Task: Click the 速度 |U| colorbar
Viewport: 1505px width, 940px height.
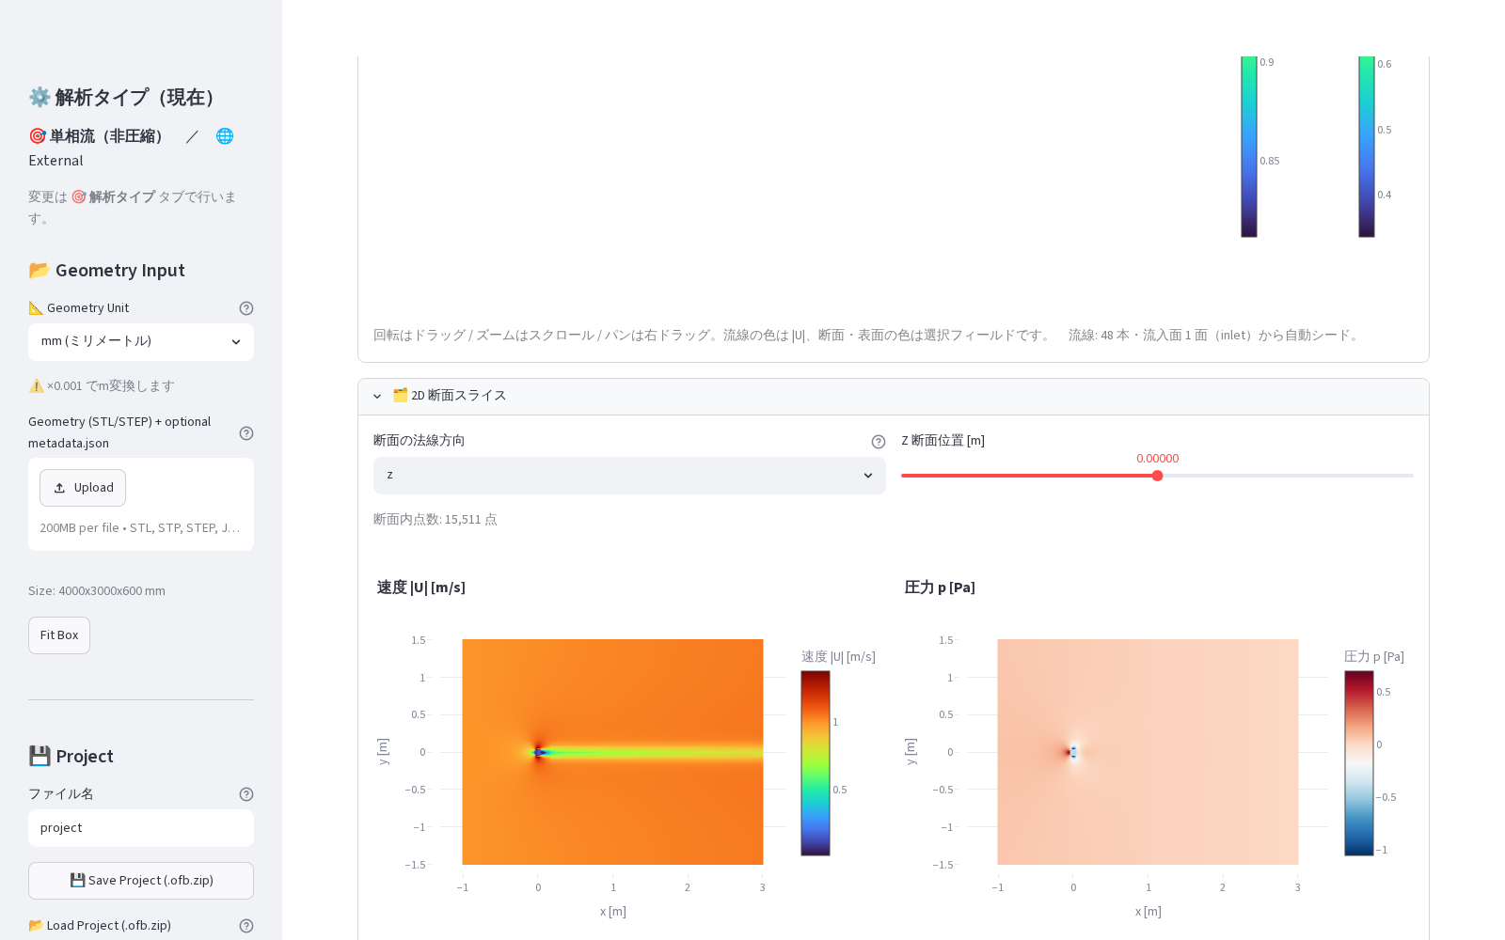Action: [x=816, y=763]
